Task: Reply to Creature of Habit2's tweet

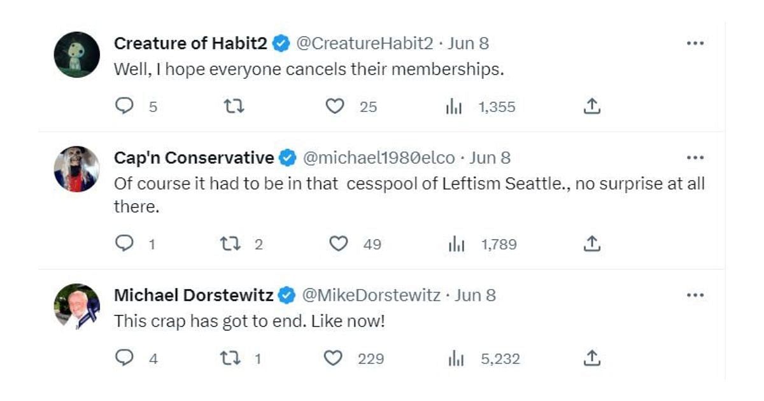Action: coord(124,106)
